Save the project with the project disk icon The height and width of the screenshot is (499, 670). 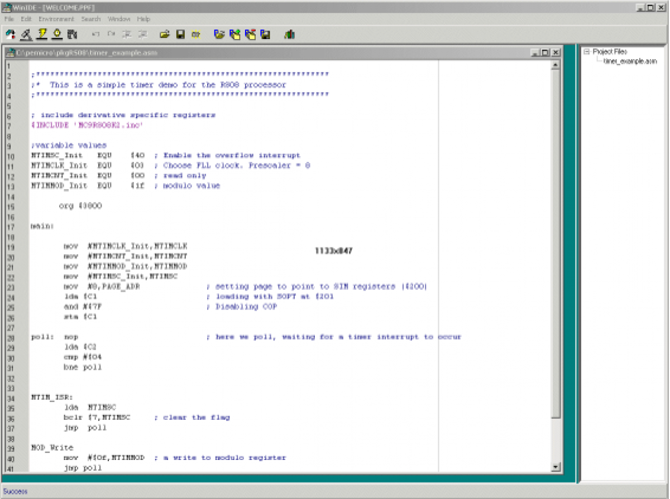pos(265,34)
